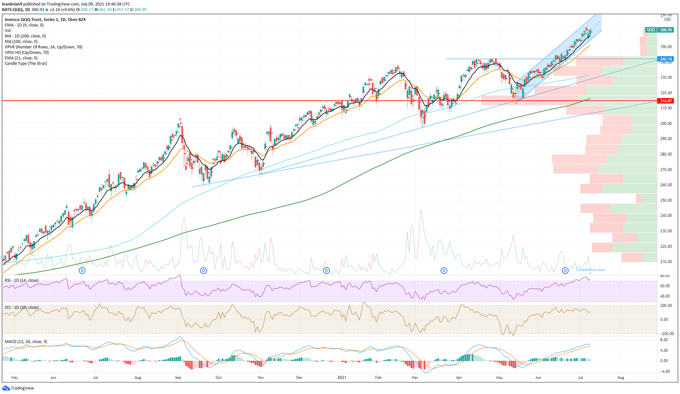Viewport: 680px width, 394px height.
Task: Select the blue 342.14 price label
Action: (x=665, y=59)
